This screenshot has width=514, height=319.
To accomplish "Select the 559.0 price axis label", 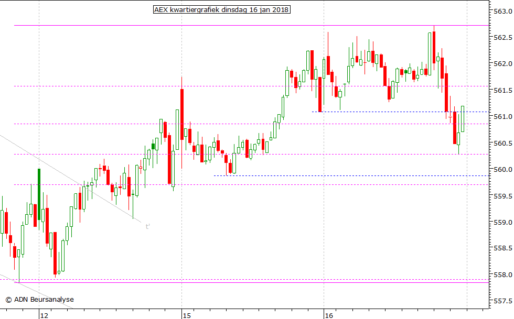I will 502,223.
